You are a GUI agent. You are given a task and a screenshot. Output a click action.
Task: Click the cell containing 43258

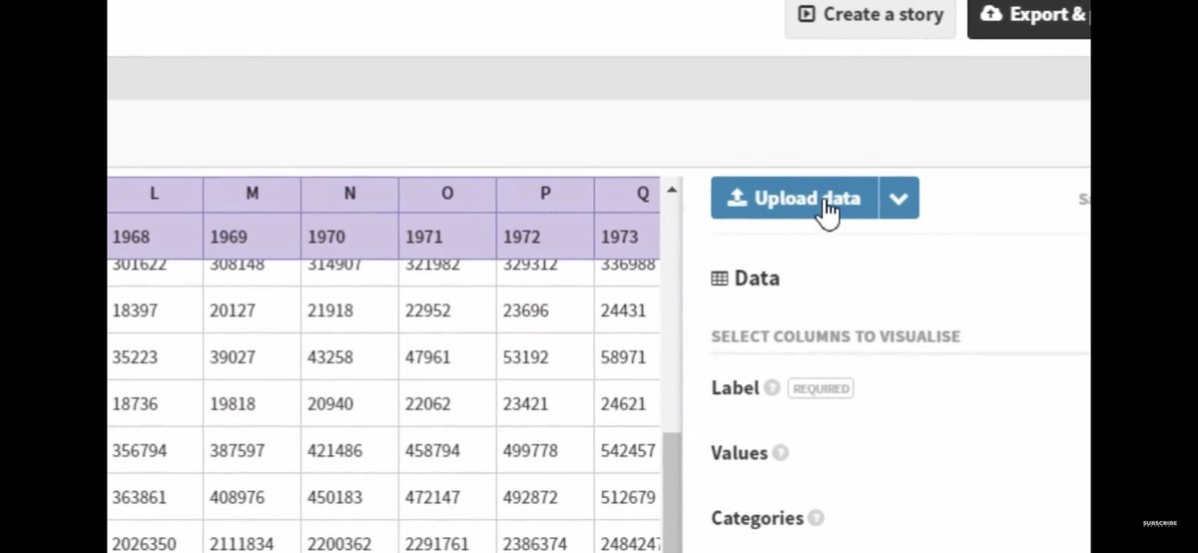[x=350, y=357]
